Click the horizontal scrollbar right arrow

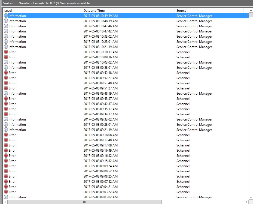246,202
